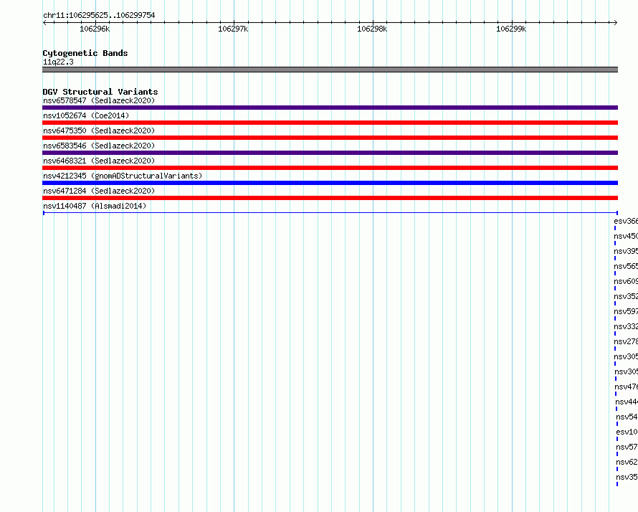Image resolution: width=638 pixels, height=512 pixels.
Task: Open nsv6475350 (Sedlazeck2020) label
Action: click(x=99, y=131)
